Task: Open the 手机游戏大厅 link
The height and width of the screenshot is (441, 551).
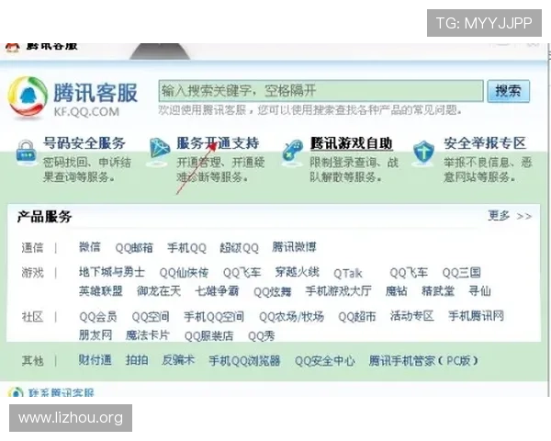Action: 338,291
